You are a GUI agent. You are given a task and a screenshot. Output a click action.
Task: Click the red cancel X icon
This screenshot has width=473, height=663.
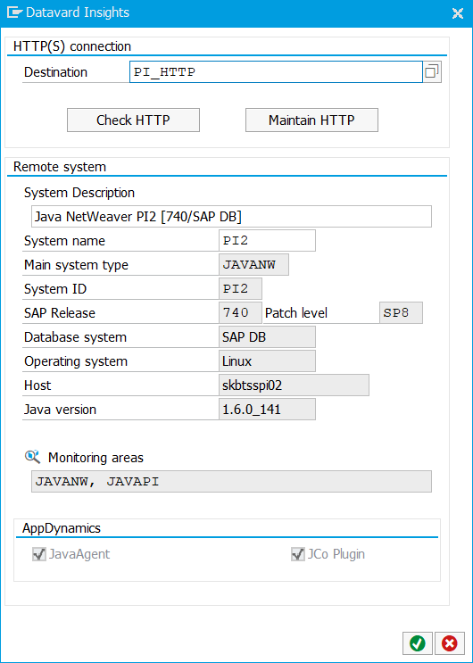[449, 643]
